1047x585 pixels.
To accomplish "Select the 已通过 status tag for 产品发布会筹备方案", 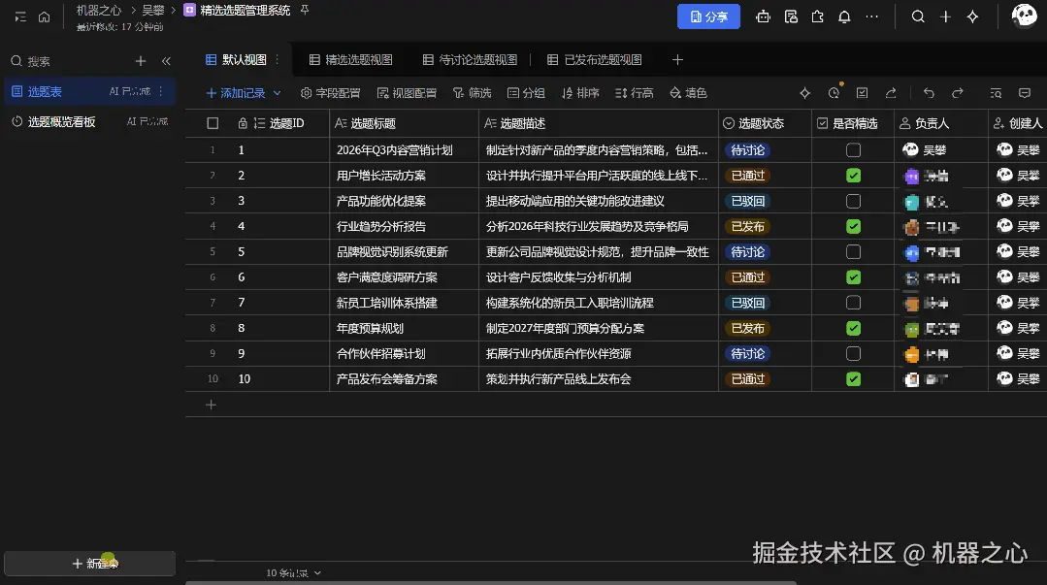I will pos(747,378).
